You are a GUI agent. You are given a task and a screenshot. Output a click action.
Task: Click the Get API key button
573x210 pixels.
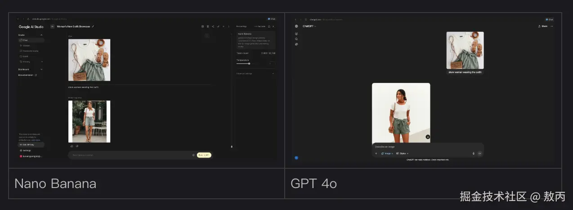pos(31,144)
